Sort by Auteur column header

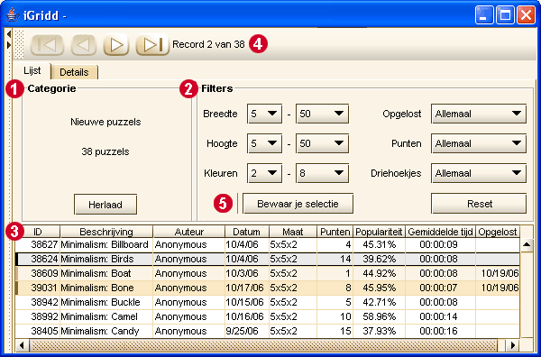point(188,232)
